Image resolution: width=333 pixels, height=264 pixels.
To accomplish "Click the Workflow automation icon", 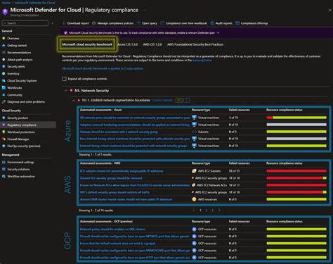I will pos(4,176).
